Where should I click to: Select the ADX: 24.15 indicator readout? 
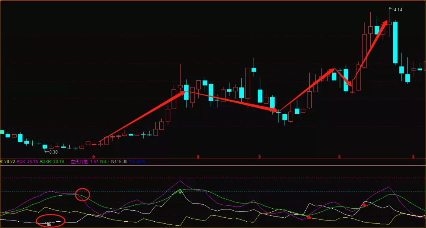point(27,161)
